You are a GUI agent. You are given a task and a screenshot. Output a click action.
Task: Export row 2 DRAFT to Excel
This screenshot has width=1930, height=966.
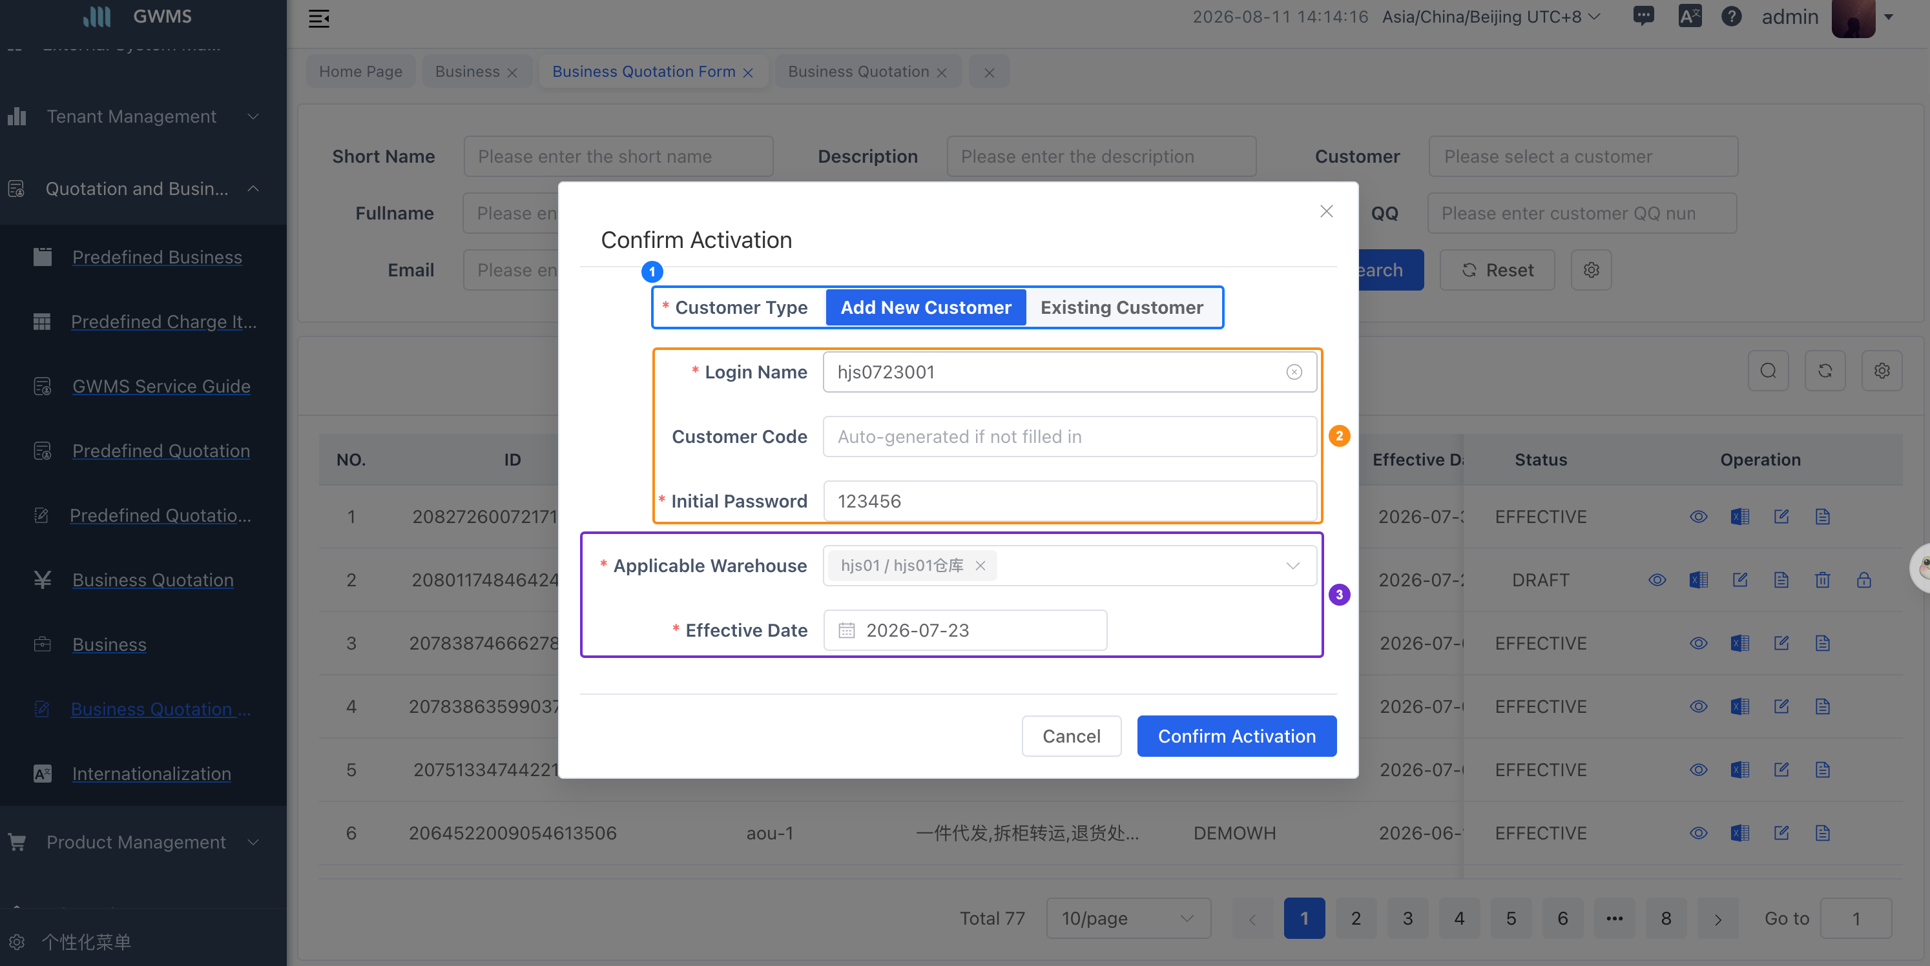click(x=1699, y=580)
